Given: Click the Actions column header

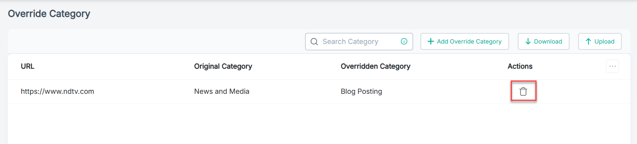Looking at the screenshot, I should 520,66.
